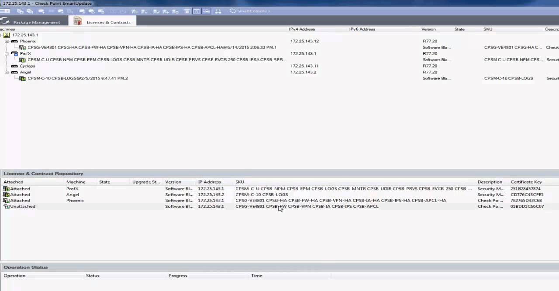Sort machines by IPv4 Address column

click(x=302, y=29)
